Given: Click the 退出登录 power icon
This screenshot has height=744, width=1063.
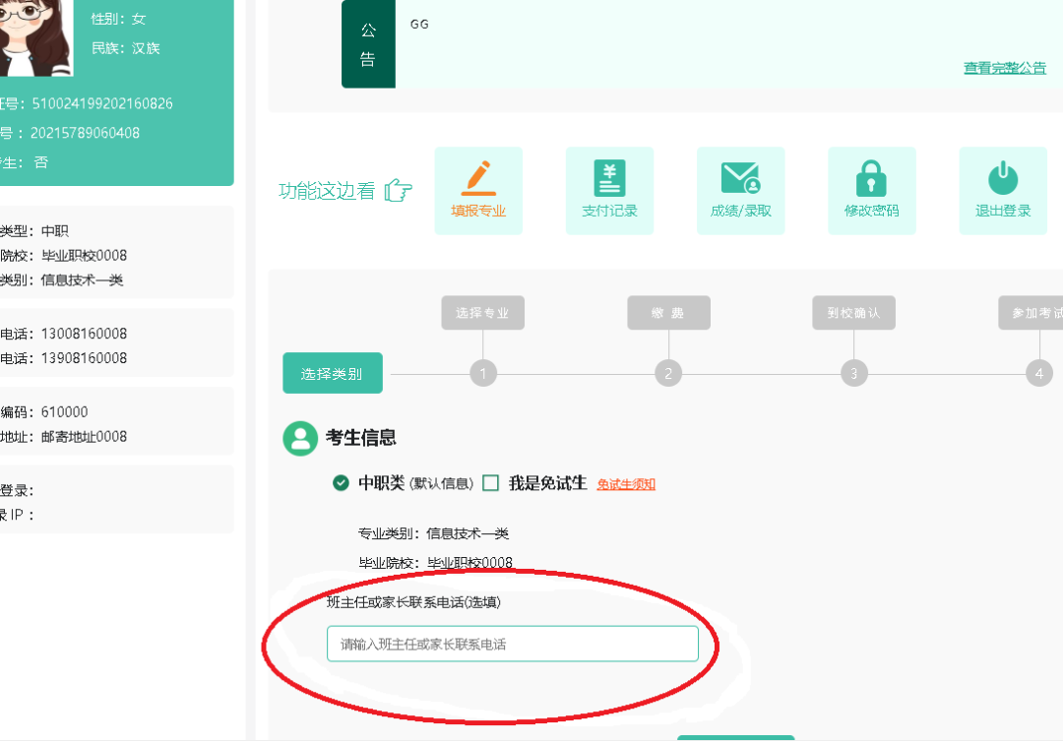Looking at the screenshot, I should [1002, 179].
